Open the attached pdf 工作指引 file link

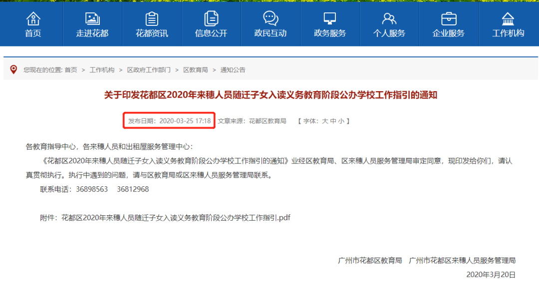tap(176, 218)
